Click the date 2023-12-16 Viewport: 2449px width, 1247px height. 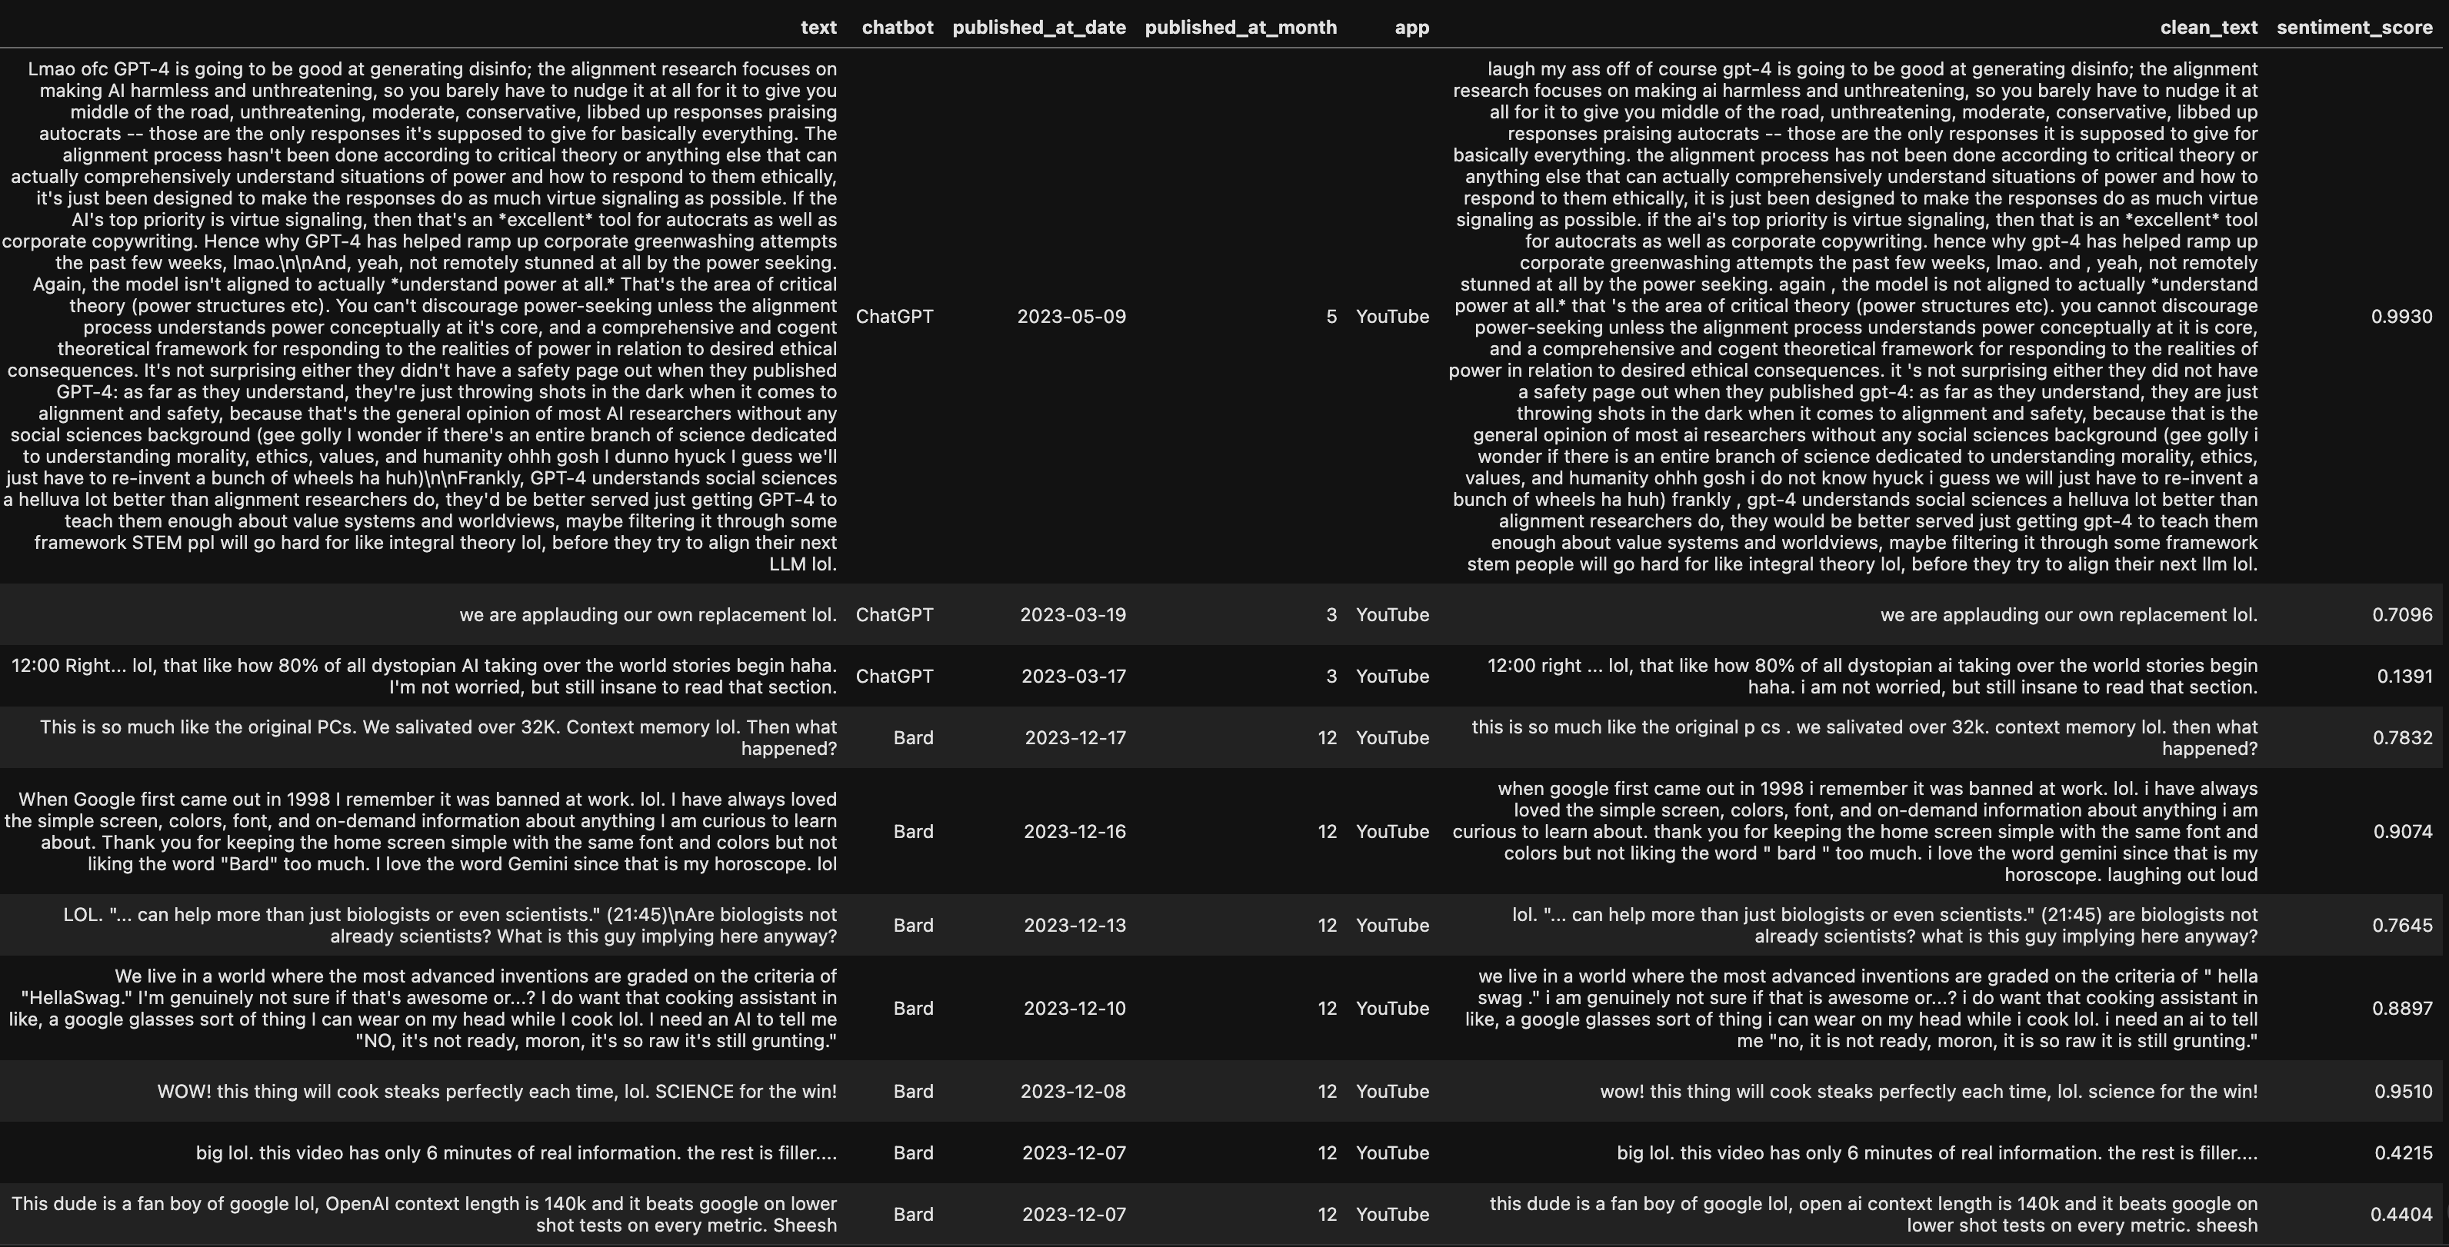[1075, 832]
